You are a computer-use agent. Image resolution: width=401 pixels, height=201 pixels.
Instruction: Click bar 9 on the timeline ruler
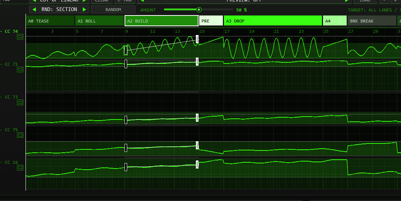coord(127,31)
